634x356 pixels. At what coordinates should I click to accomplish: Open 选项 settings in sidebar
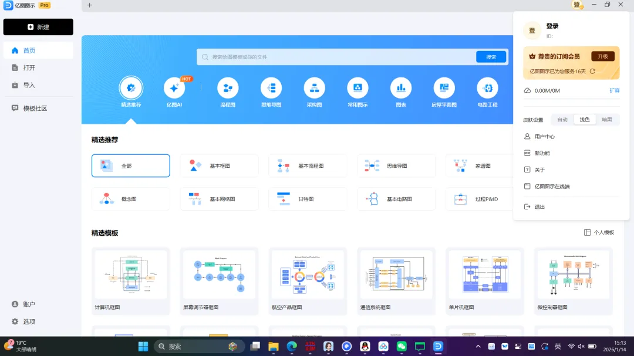[x=38, y=321]
